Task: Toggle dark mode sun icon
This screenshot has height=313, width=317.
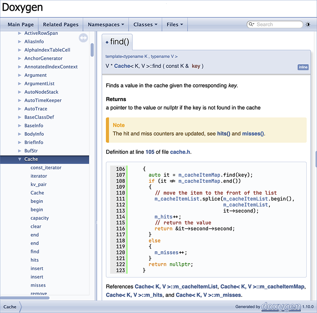Action: [x=308, y=25]
